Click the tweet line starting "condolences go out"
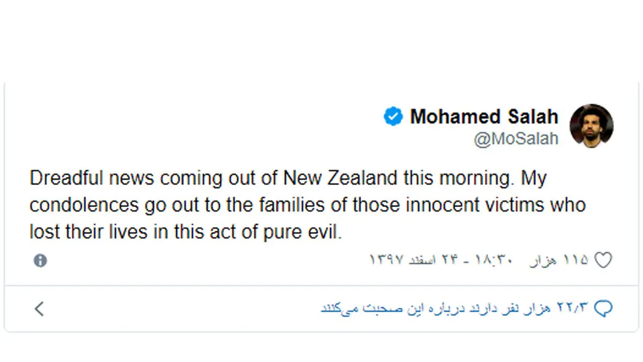 click(308, 205)
